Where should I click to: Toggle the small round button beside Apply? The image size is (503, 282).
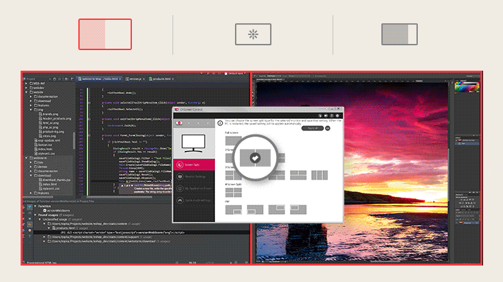click(328, 128)
